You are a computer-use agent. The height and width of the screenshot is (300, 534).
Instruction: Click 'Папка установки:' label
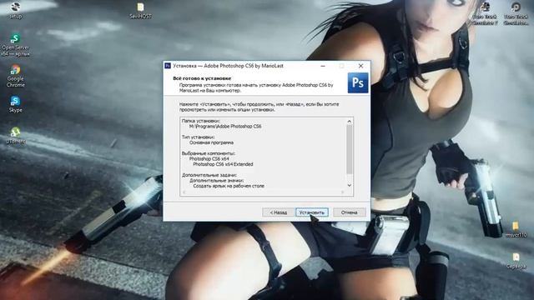[201, 121]
